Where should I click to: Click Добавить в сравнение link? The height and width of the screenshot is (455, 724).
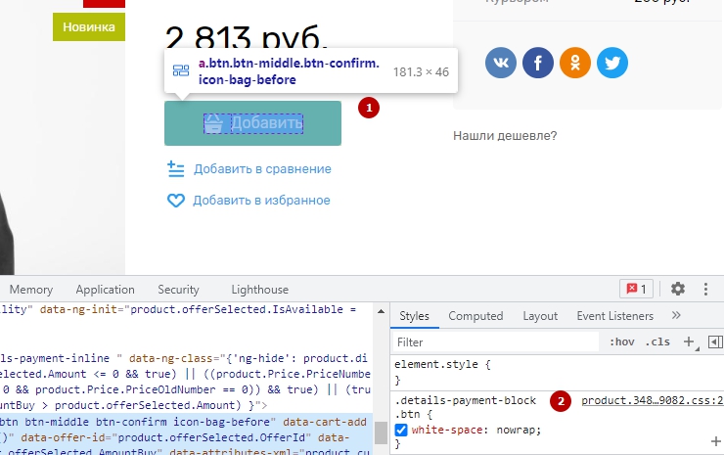pos(261,168)
